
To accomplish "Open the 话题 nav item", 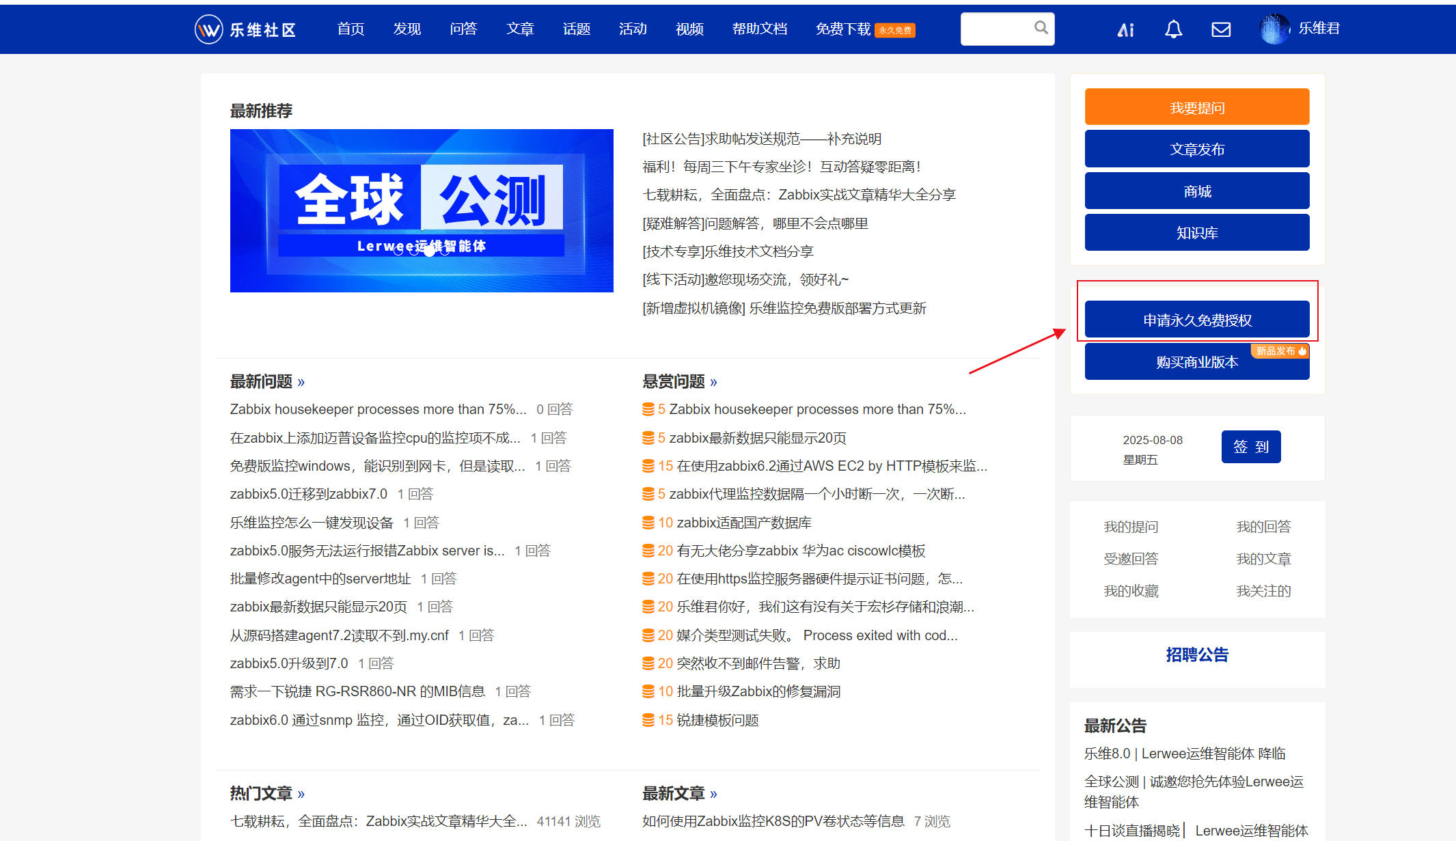I will click(x=577, y=29).
